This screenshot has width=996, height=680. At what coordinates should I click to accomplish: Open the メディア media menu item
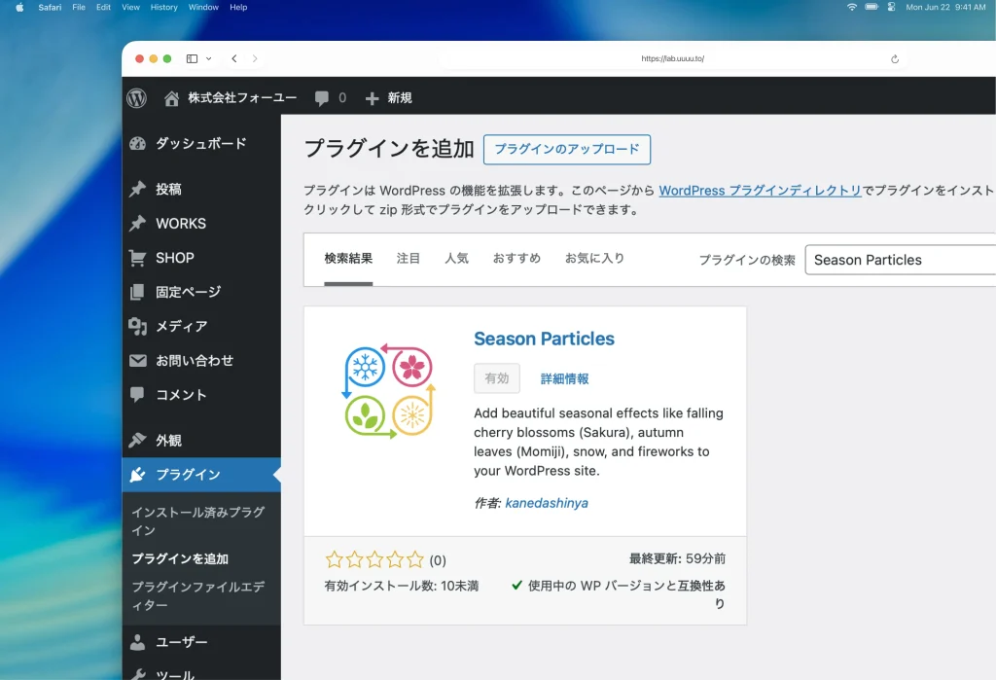[181, 326]
